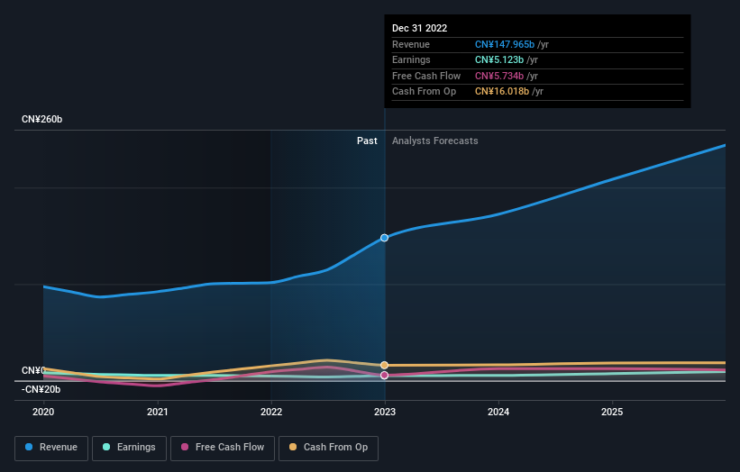Click the 2024 x-axis label
Screen dimensions: 740x472
[x=498, y=412]
